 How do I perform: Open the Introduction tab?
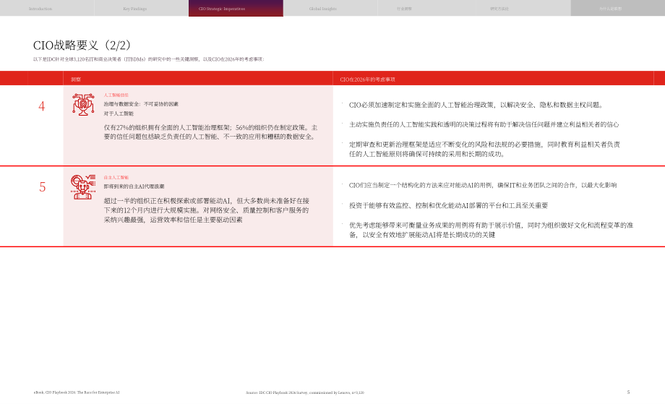pos(47,8)
